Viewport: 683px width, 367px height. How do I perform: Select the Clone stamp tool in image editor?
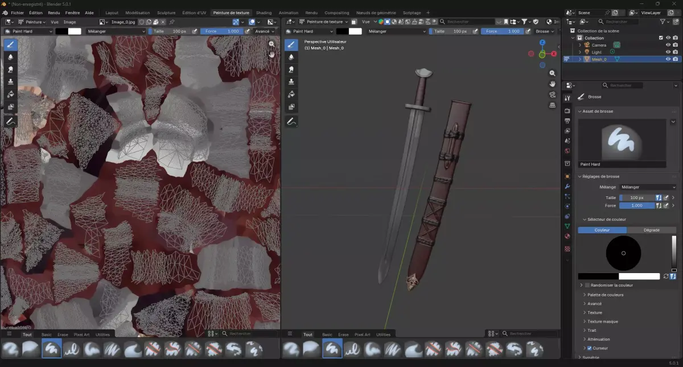(10, 82)
